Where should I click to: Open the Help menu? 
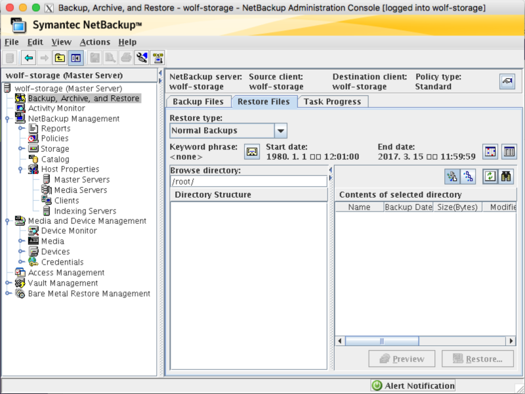(x=127, y=42)
